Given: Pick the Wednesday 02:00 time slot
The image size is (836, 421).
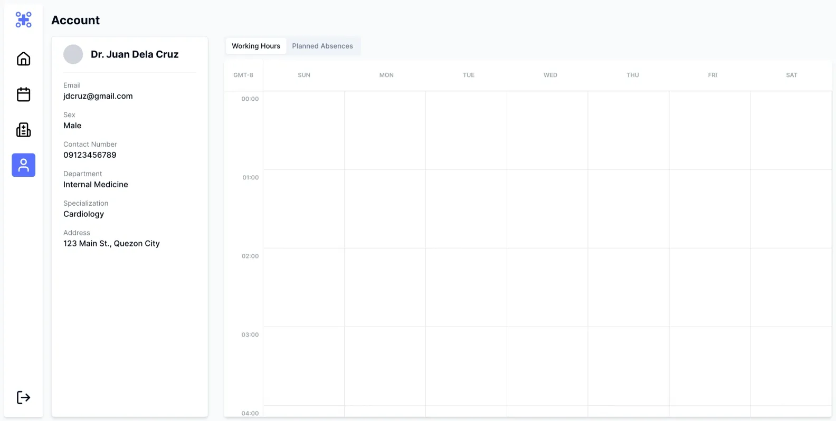Looking at the screenshot, I should 547,287.
